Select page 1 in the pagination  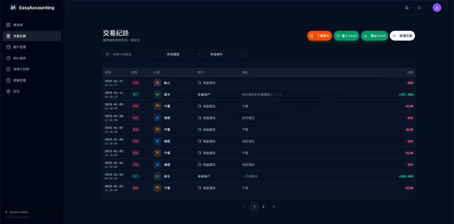[x=254, y=206]
